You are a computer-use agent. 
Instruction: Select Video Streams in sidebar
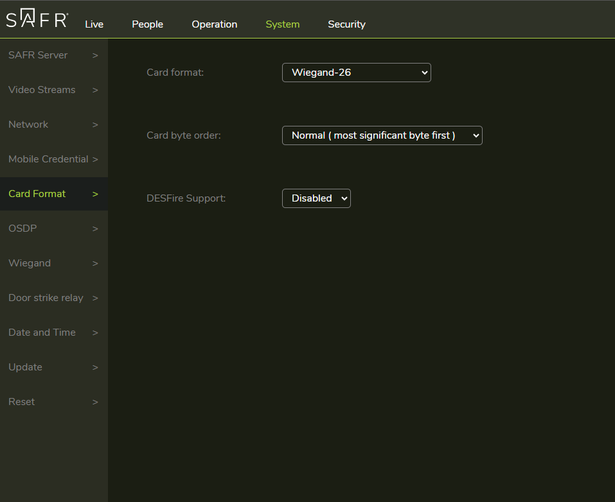click(42, 90)
